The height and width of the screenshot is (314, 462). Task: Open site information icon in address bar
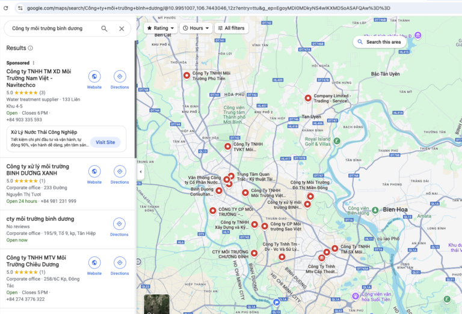(20, 8)
